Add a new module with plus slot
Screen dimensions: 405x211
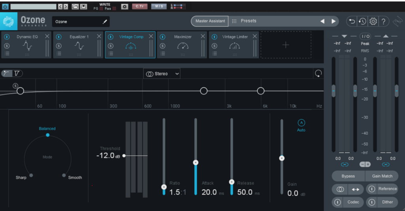pos(286,45)
